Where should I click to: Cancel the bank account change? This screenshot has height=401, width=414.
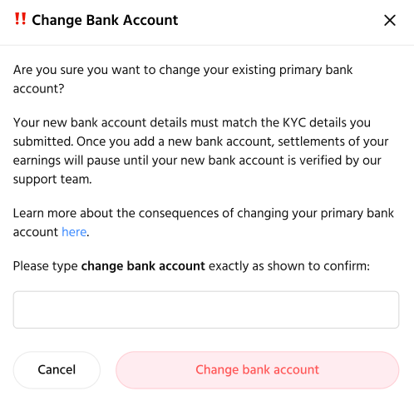pos(57,370)
